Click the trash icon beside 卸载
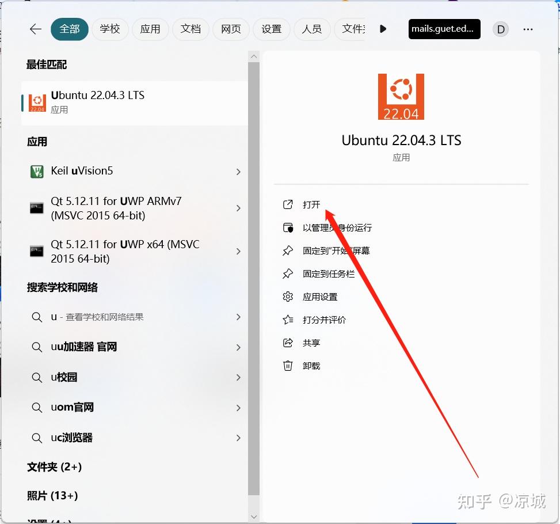 coord(288,366)
